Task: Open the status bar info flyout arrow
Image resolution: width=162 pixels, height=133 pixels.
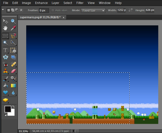Action: coord(73,131)
